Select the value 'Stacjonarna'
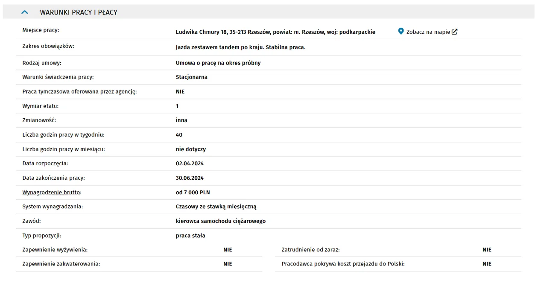Screen dimensions: 538x286 click(192, 77)
